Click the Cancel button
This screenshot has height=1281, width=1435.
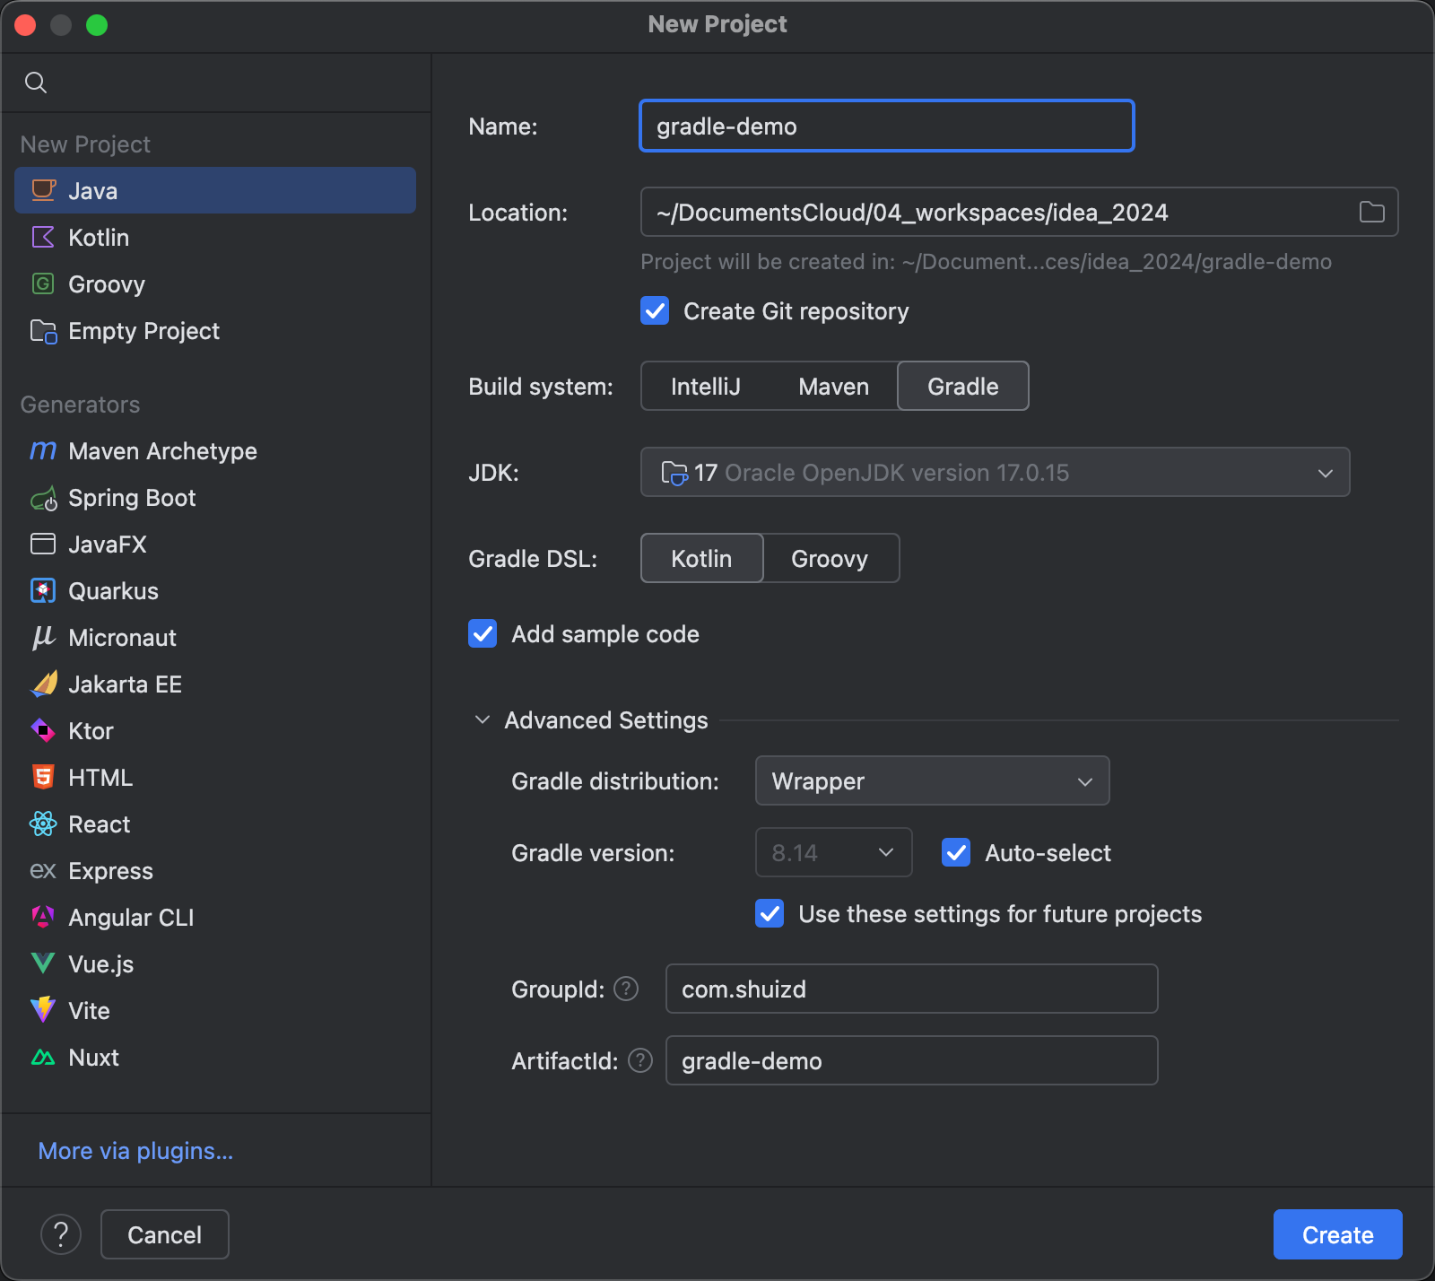165,1234
